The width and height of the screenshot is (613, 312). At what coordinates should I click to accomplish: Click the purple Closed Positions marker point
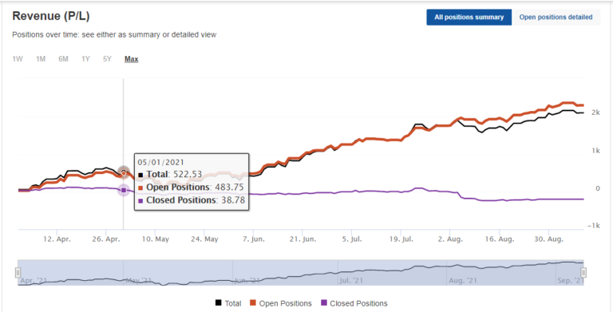[x=124, y=190]
